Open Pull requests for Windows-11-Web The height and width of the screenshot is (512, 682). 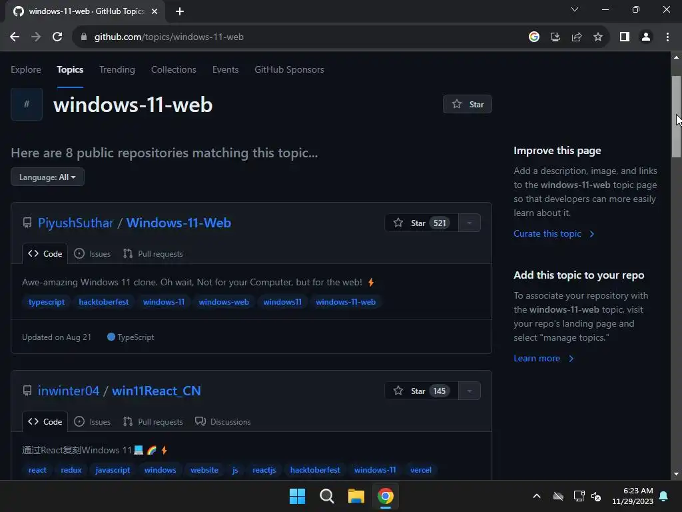(x=153, y=253)
